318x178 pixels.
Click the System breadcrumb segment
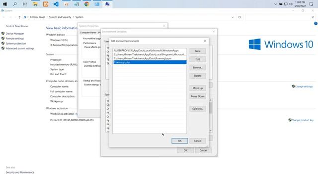(79, 17)
